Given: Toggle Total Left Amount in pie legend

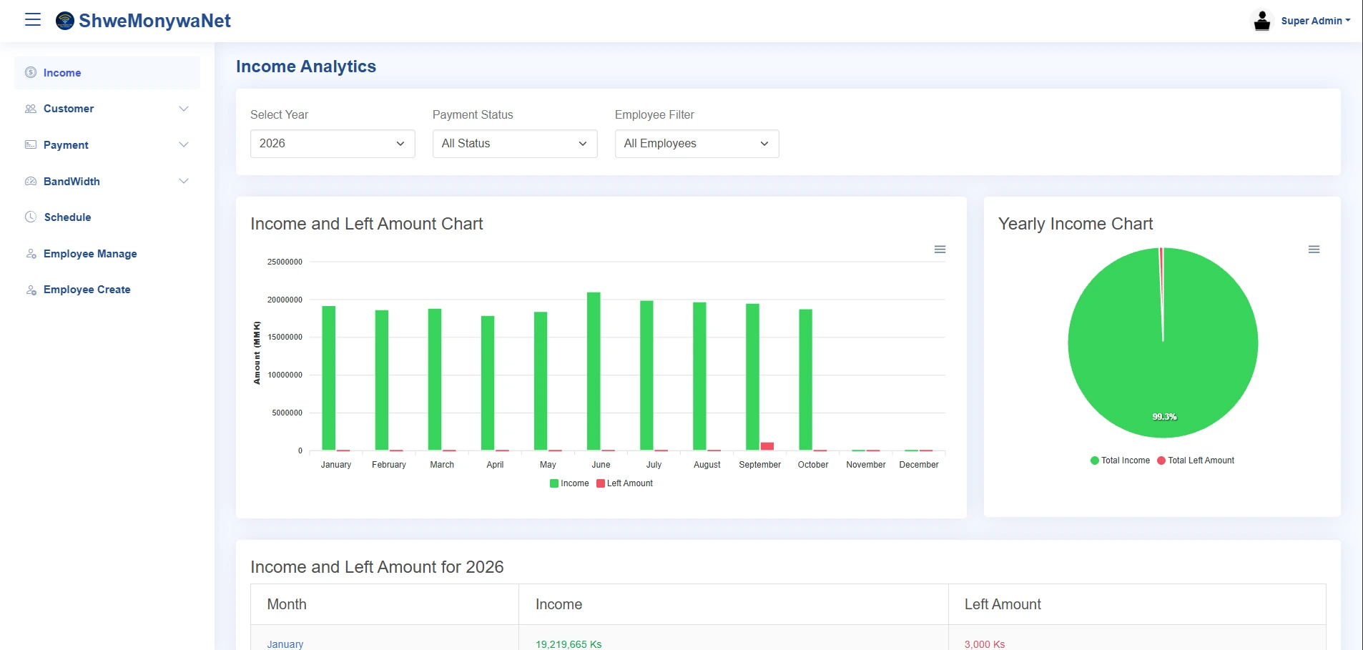Looking at the screenshot, I should point(1196,461).
